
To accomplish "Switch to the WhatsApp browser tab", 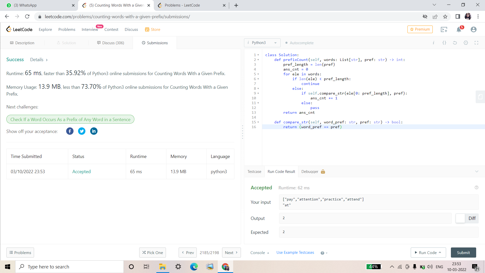I will (x=40, y=5).
